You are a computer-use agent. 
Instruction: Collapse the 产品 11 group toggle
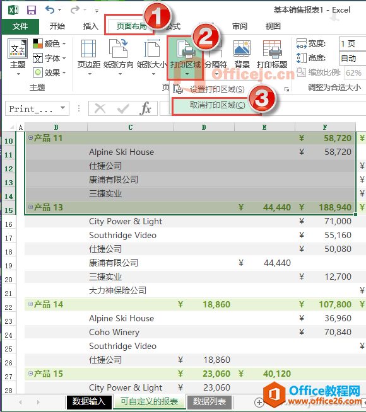pos(30,138)
